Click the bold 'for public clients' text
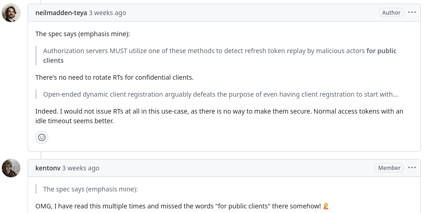Screen dimensions: 424x213 pos(220,55)
